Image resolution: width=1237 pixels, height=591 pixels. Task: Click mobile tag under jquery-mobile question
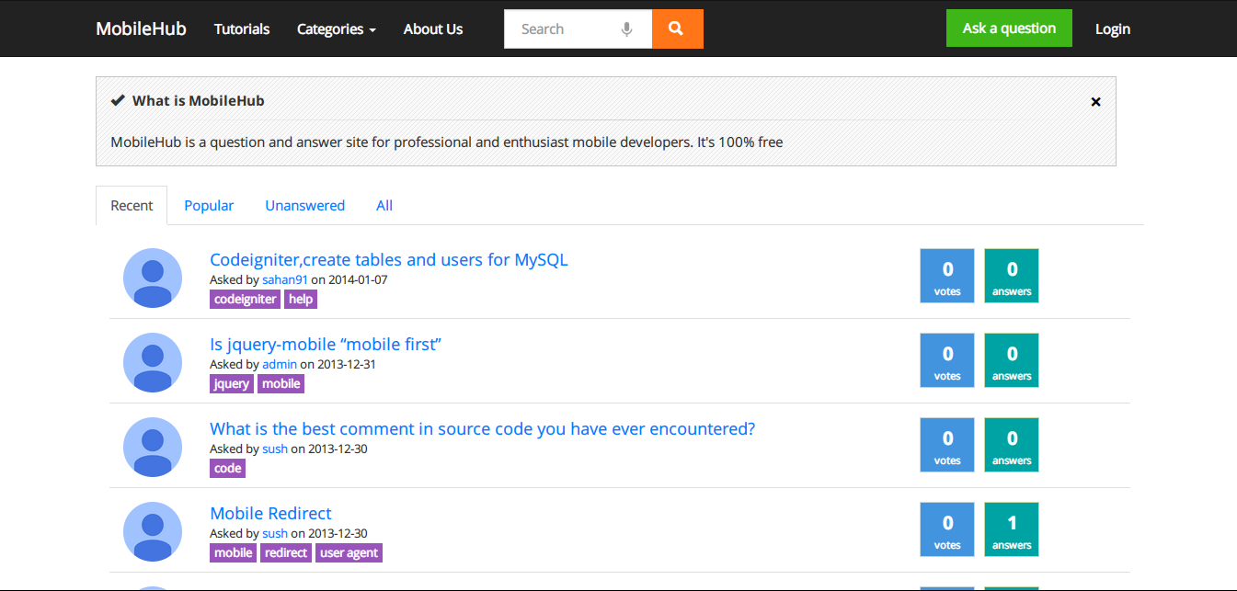tap(281, 383)
